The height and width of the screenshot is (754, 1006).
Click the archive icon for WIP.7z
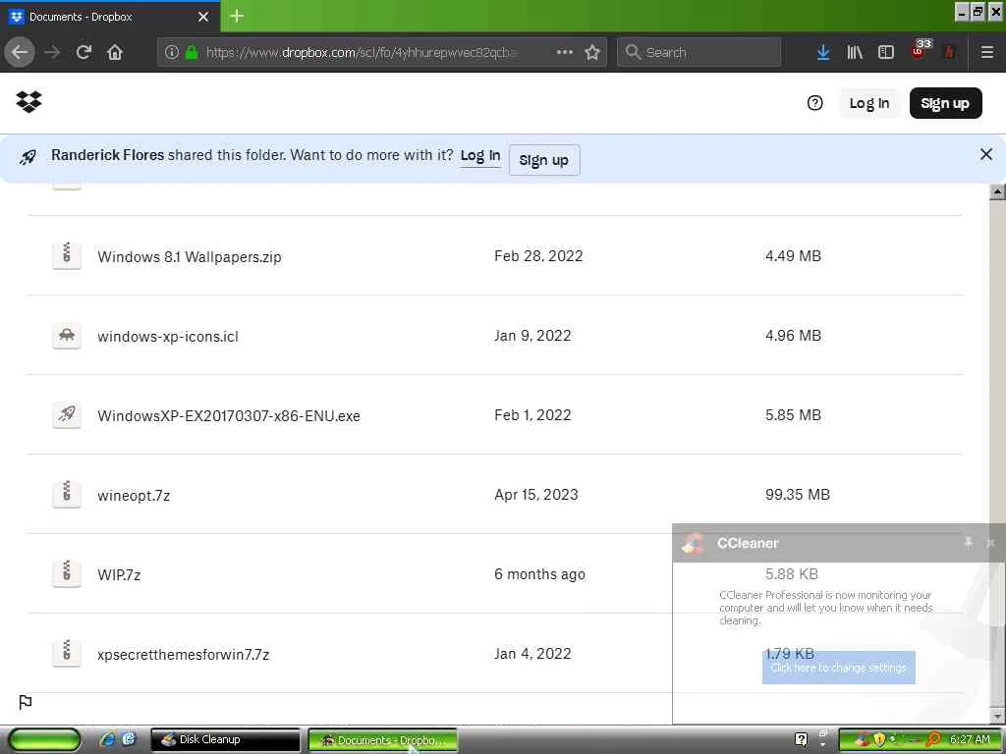tap(67, 573)
